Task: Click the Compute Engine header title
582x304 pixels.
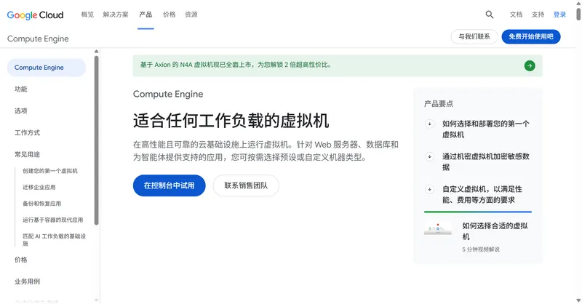Action: (38, 39)
